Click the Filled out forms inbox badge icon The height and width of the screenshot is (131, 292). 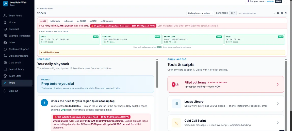click(x=175, y=85)
